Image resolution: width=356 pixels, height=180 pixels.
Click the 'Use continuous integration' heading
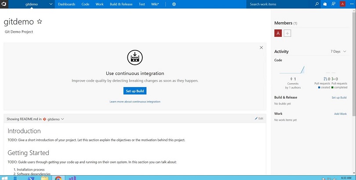pos(135,74)
